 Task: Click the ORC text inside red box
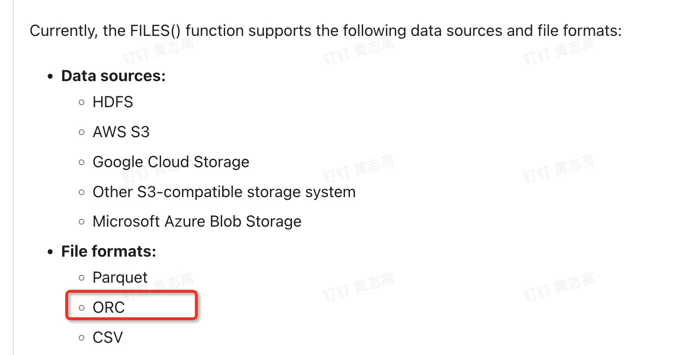[109, 308]
